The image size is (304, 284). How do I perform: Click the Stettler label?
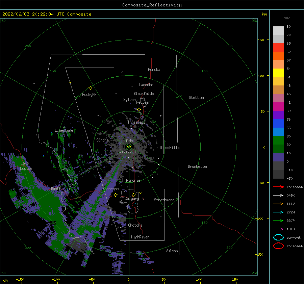197,98
